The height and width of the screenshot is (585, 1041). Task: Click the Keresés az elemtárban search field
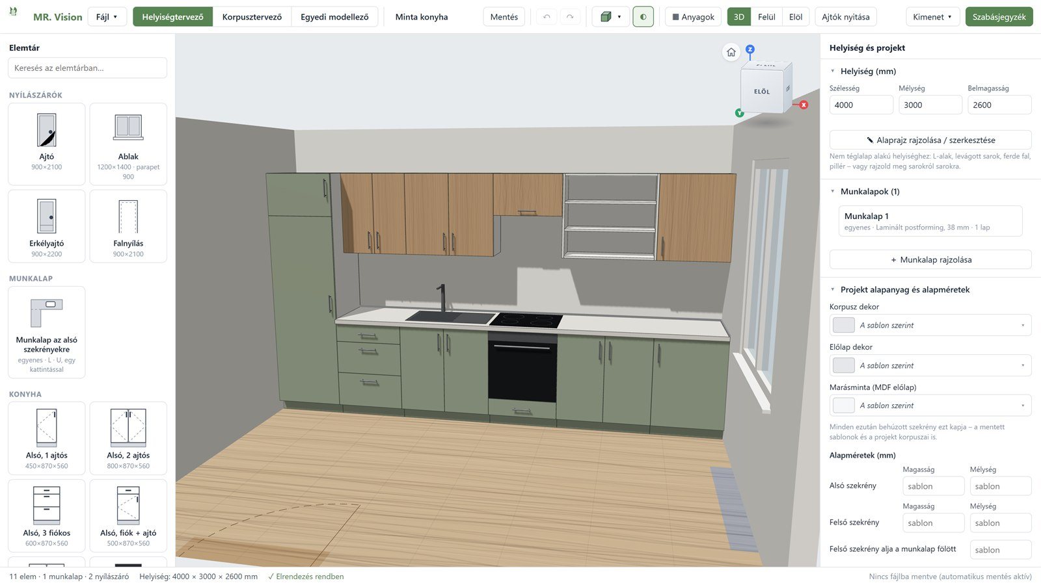pyautogui.click(x=87, y=68)
